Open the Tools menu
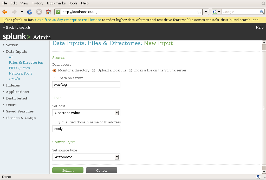The height and width of the screenshot is (180, 266). coord(73,3)
